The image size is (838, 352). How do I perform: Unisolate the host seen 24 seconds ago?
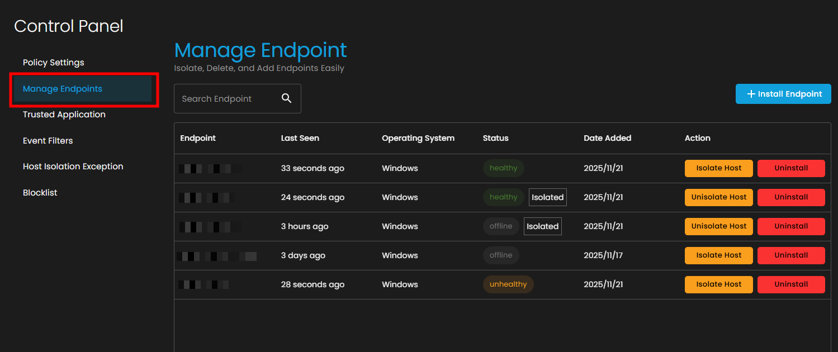(718, 197)
